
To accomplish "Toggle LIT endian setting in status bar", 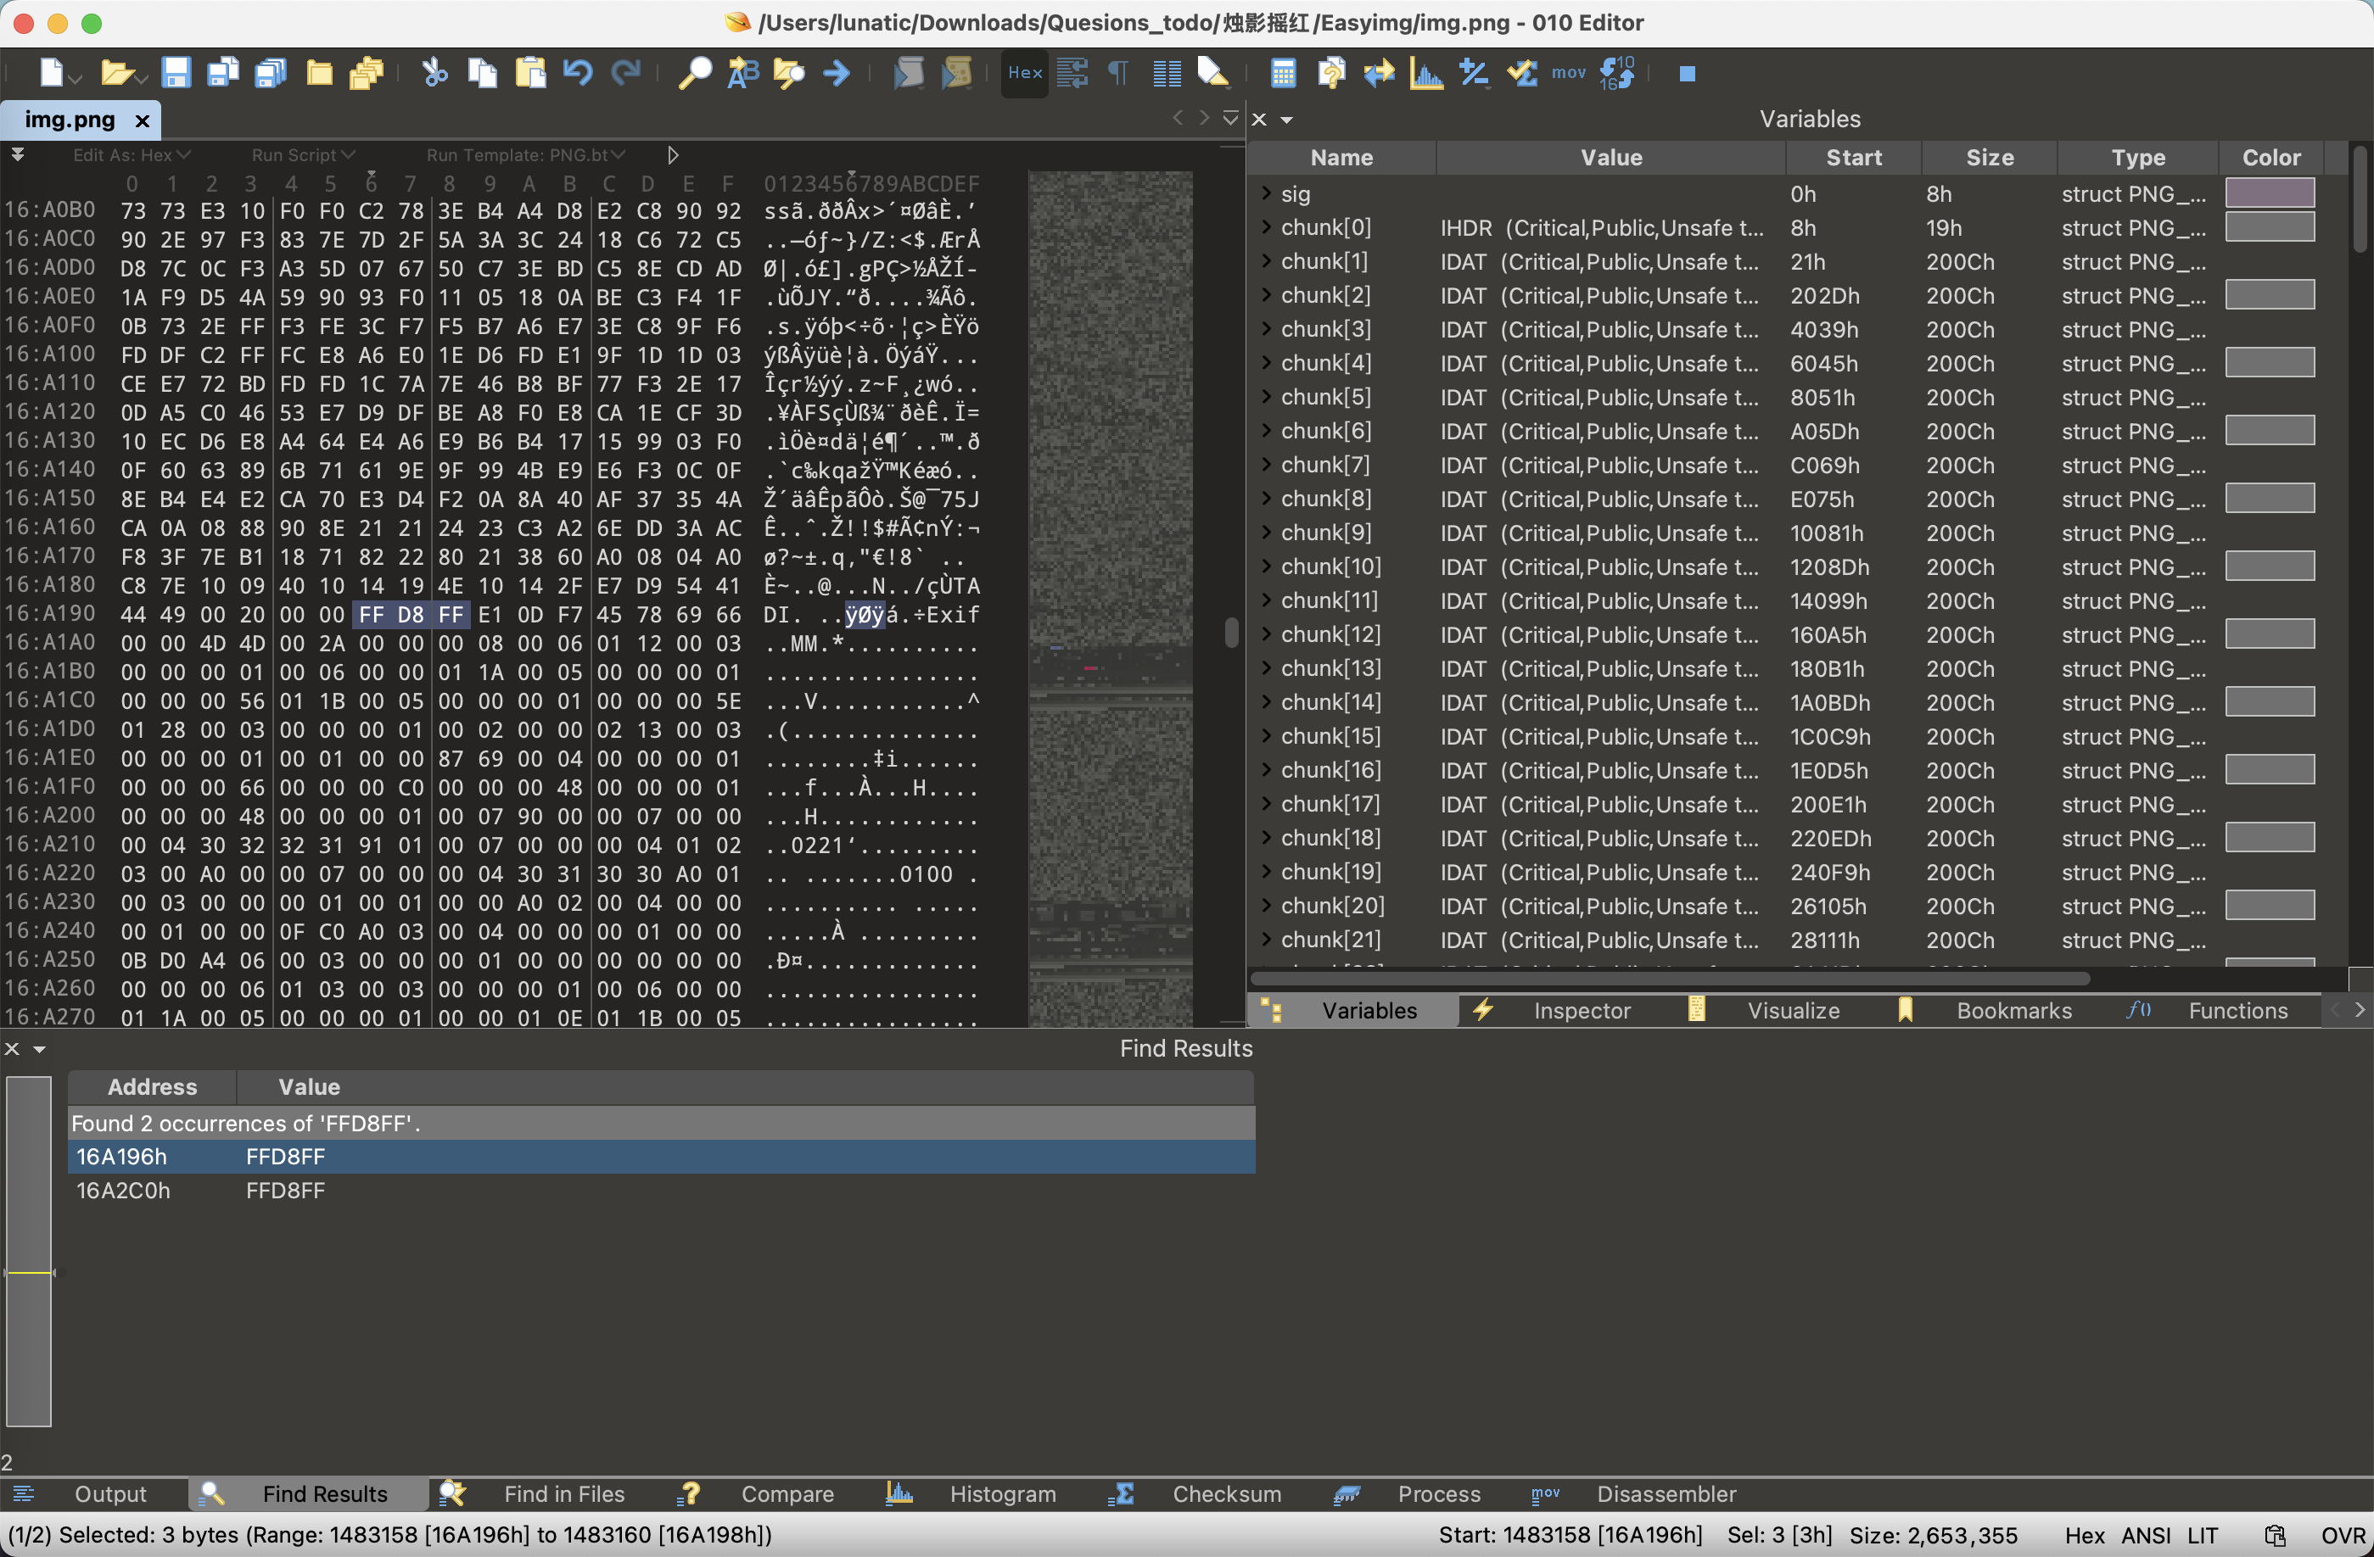I will point(2203,1536).
